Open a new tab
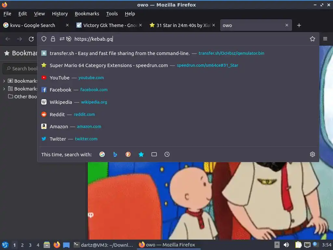Image resolution: width=333 pixels, height=250 pixels. 299,25
